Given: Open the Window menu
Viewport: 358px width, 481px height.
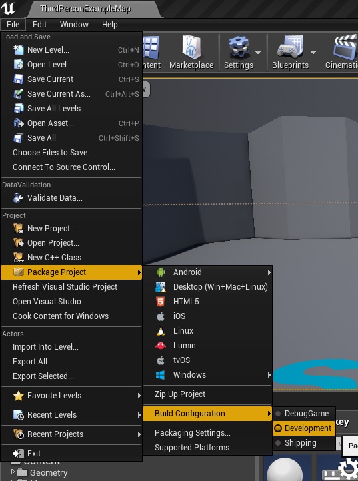Looking at the screenshot, I should coord(74,24).
